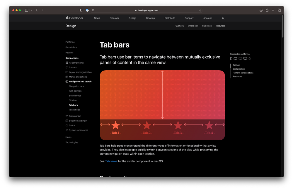Image resolution: width=293 pixels, height=189 pixels.
Task: Select the Navigation and search panel icon
Action: click(x=67, y=81)
